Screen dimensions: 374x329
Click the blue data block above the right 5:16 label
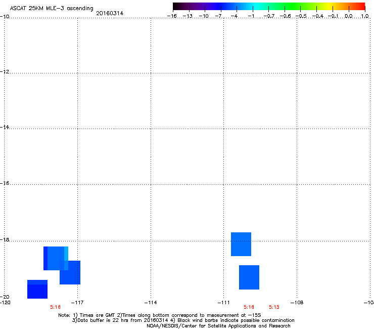pos(249,277)
